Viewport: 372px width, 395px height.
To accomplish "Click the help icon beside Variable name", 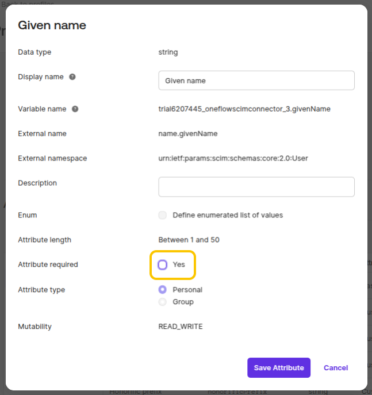I will point(75,109).
